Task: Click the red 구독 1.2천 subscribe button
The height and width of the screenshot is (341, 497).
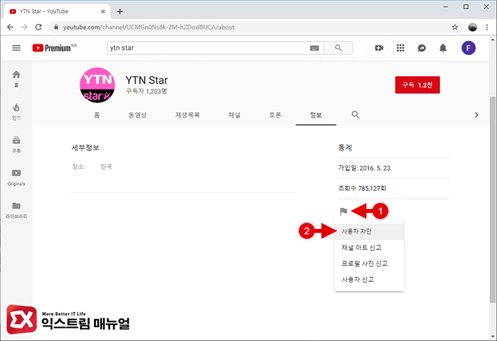Action: tap(417, 85)
